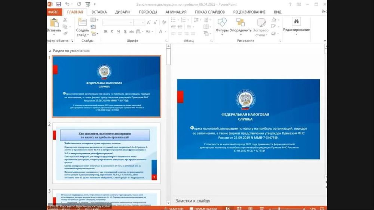Click the align text vertically icon
Viewport: 374px width, 210px height.
206,27
